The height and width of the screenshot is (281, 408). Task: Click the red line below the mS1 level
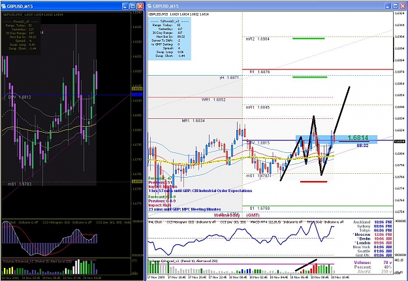(313, 182)
